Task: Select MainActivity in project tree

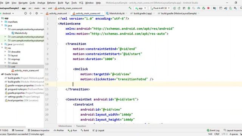Action: coord(21,33)
